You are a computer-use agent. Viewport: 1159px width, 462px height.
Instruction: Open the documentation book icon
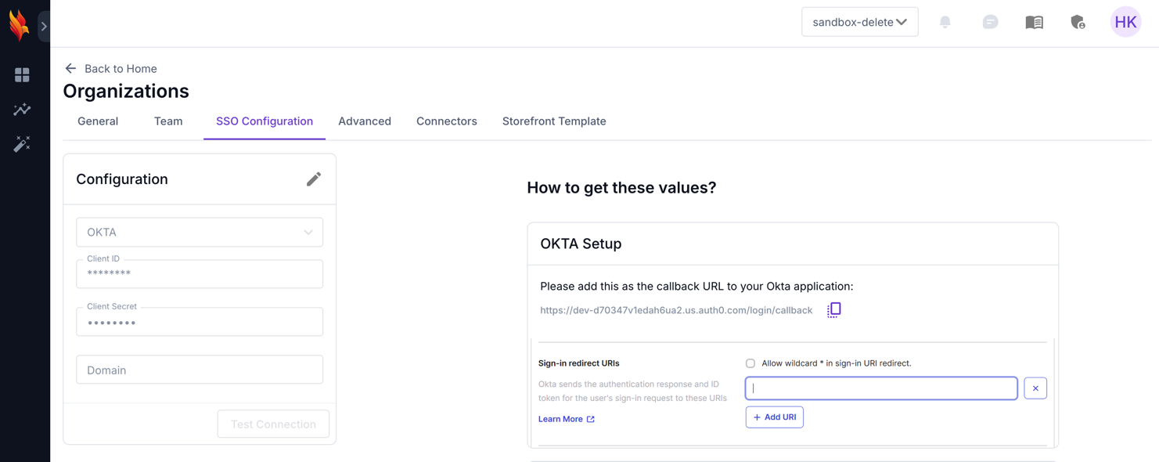(x=1034, y=22)
